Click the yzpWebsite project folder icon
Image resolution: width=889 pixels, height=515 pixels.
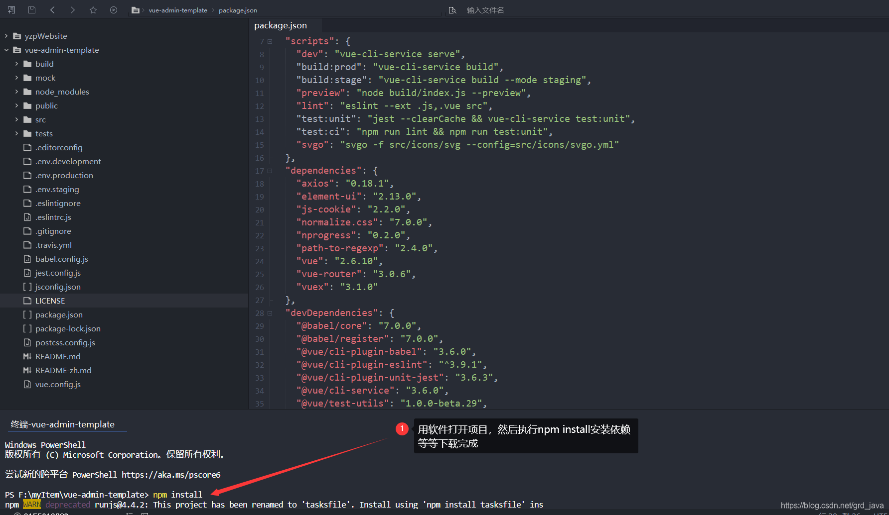pos(17,36)
